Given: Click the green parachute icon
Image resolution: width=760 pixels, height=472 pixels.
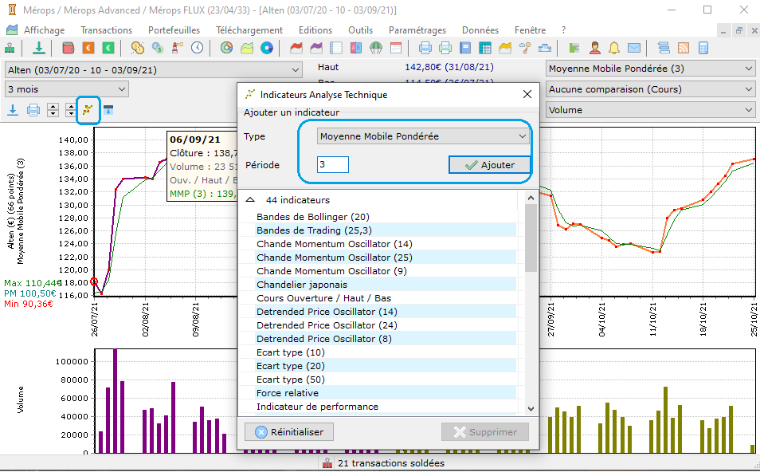Looking at the screenshot, I should (376, 48).
